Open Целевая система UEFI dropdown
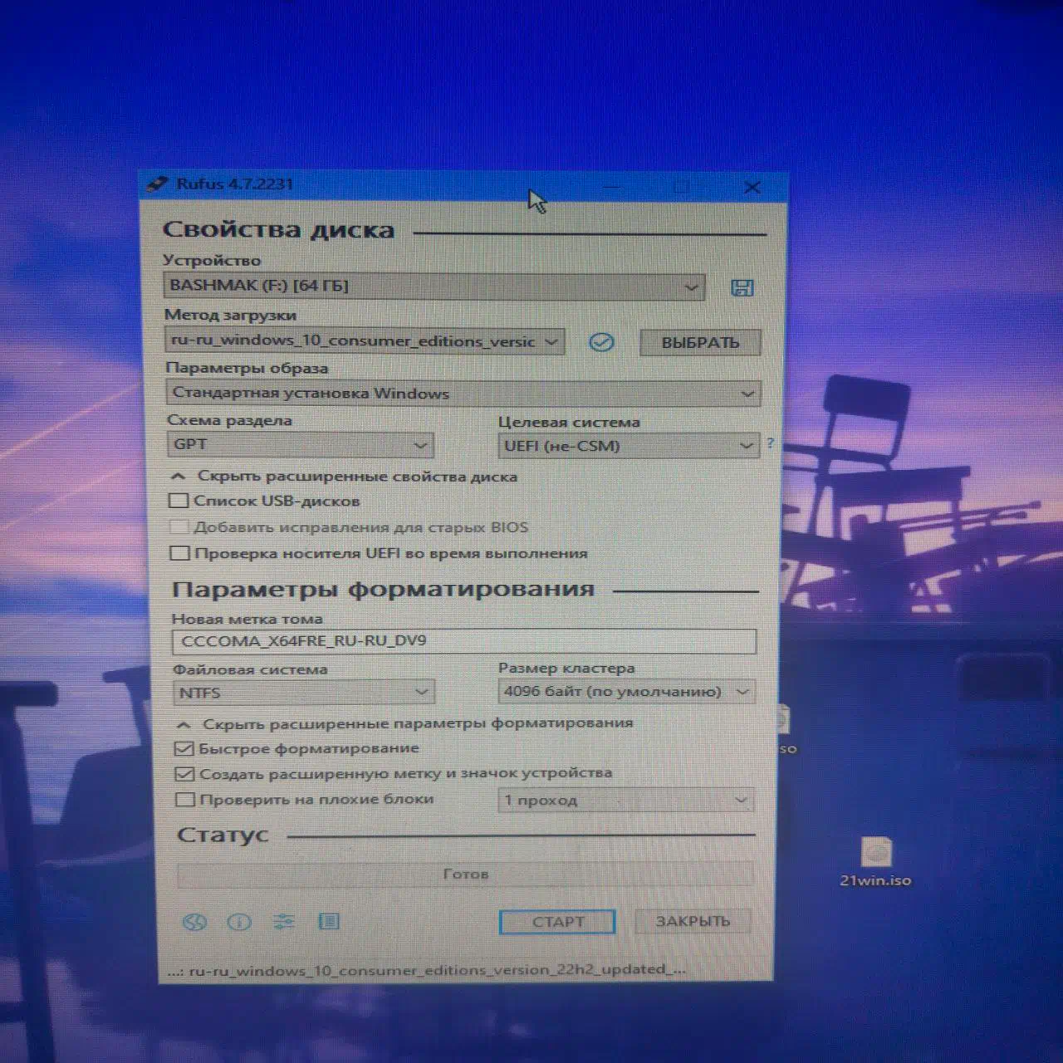 [628, 446]
